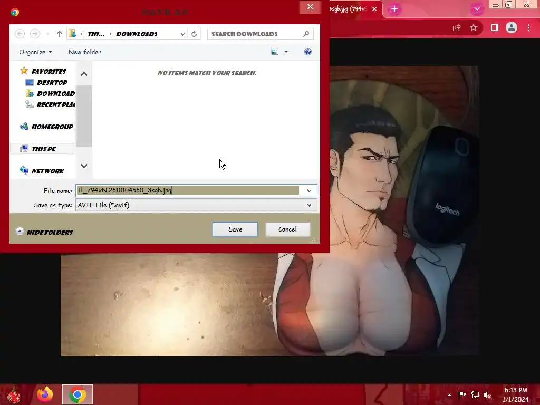The height and width of the screenshot is (405, 540).
Task: Select Favorites in the navigation pane
Action: 43,71
